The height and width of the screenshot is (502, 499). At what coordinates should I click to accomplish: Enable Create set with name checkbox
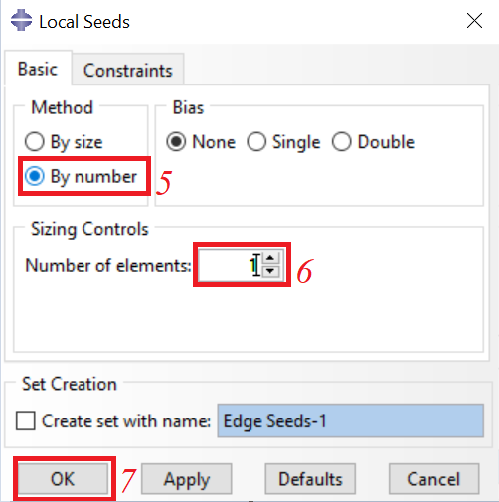point(26,420)
